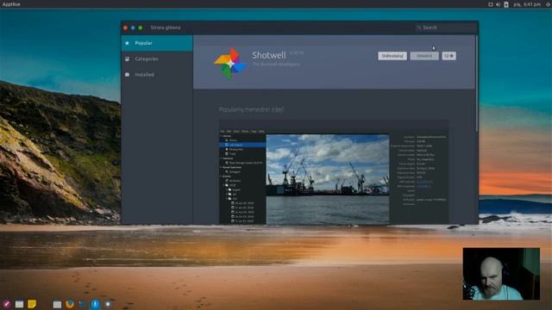This screenshot has height=310, width=552.
Task: Open the clock showing 6:41 pm
Action: point(527,4)
